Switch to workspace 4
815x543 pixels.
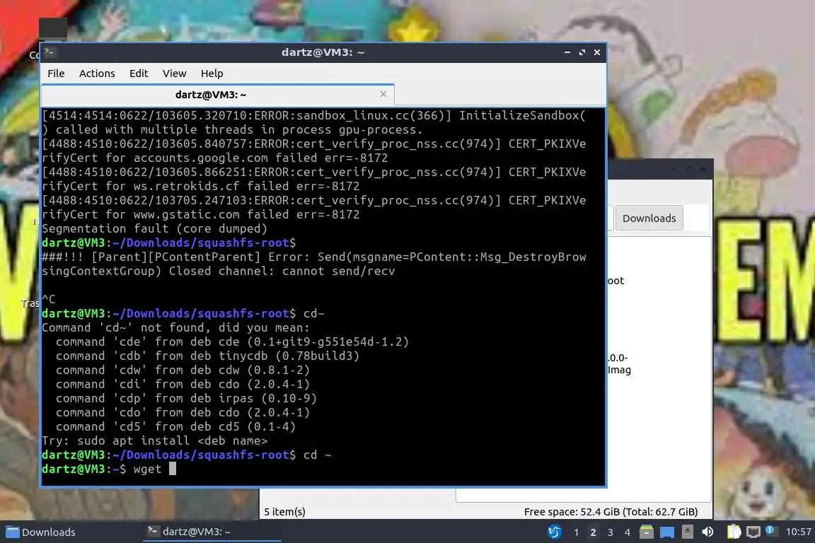pos(628,532)
